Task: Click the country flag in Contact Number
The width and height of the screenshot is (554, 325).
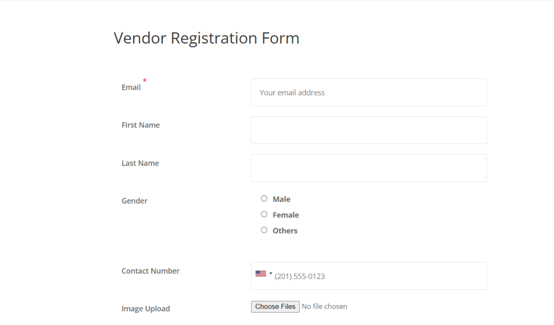Action: tap(259, 274)
